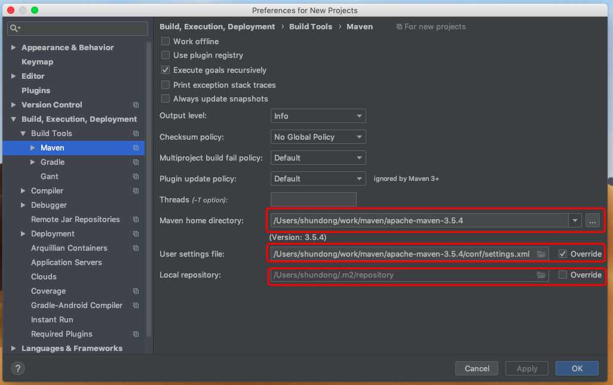Select Plugins in settings tree
The width and height of the screenshot is (613, 385).
pos(36,90)
